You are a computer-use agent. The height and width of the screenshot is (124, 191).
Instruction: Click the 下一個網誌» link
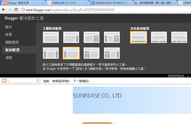point(81,81)
